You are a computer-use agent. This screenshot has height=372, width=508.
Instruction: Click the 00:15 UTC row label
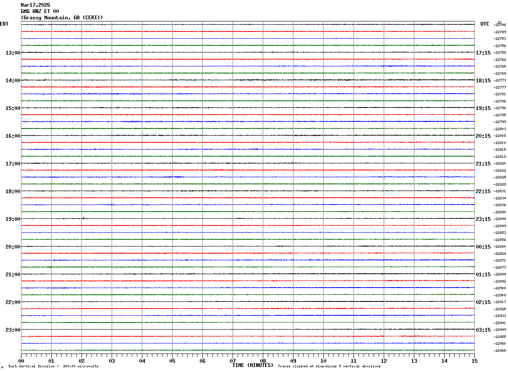pyautogui.click(x=483, y=247)
